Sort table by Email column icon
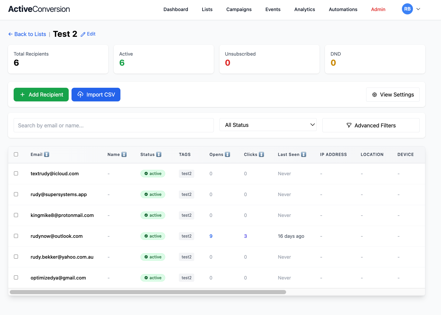The height and width of the screenshot is (315, 441). pyautogui.click(x=47, y=154)
